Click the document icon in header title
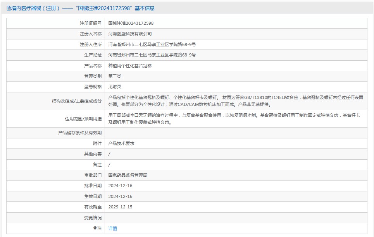374x237 pixels. pos(9,9)
